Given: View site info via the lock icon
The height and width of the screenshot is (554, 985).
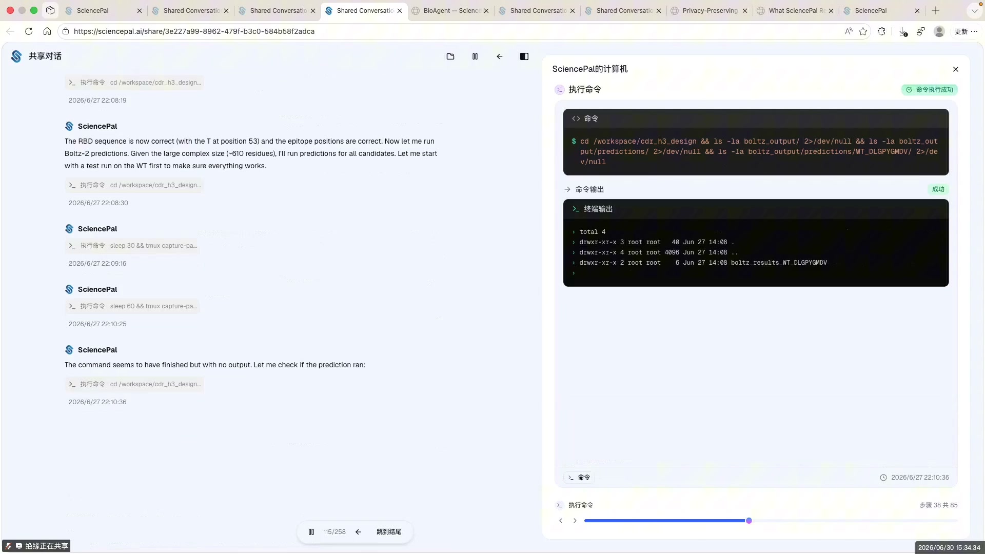Looking at the screenshot, I should coord(65,31).
